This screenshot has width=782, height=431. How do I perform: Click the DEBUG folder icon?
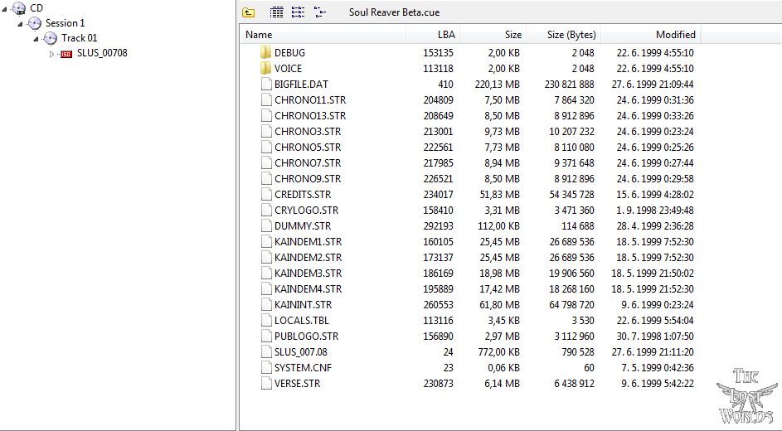tap(266, 52)
